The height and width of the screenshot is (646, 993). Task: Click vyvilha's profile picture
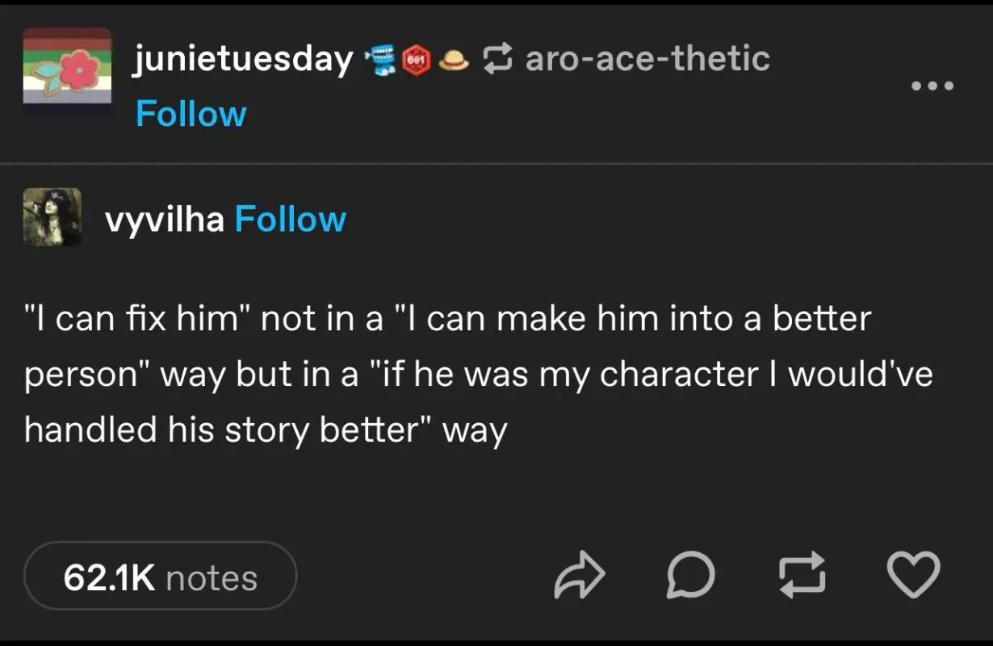coord(52,216)
